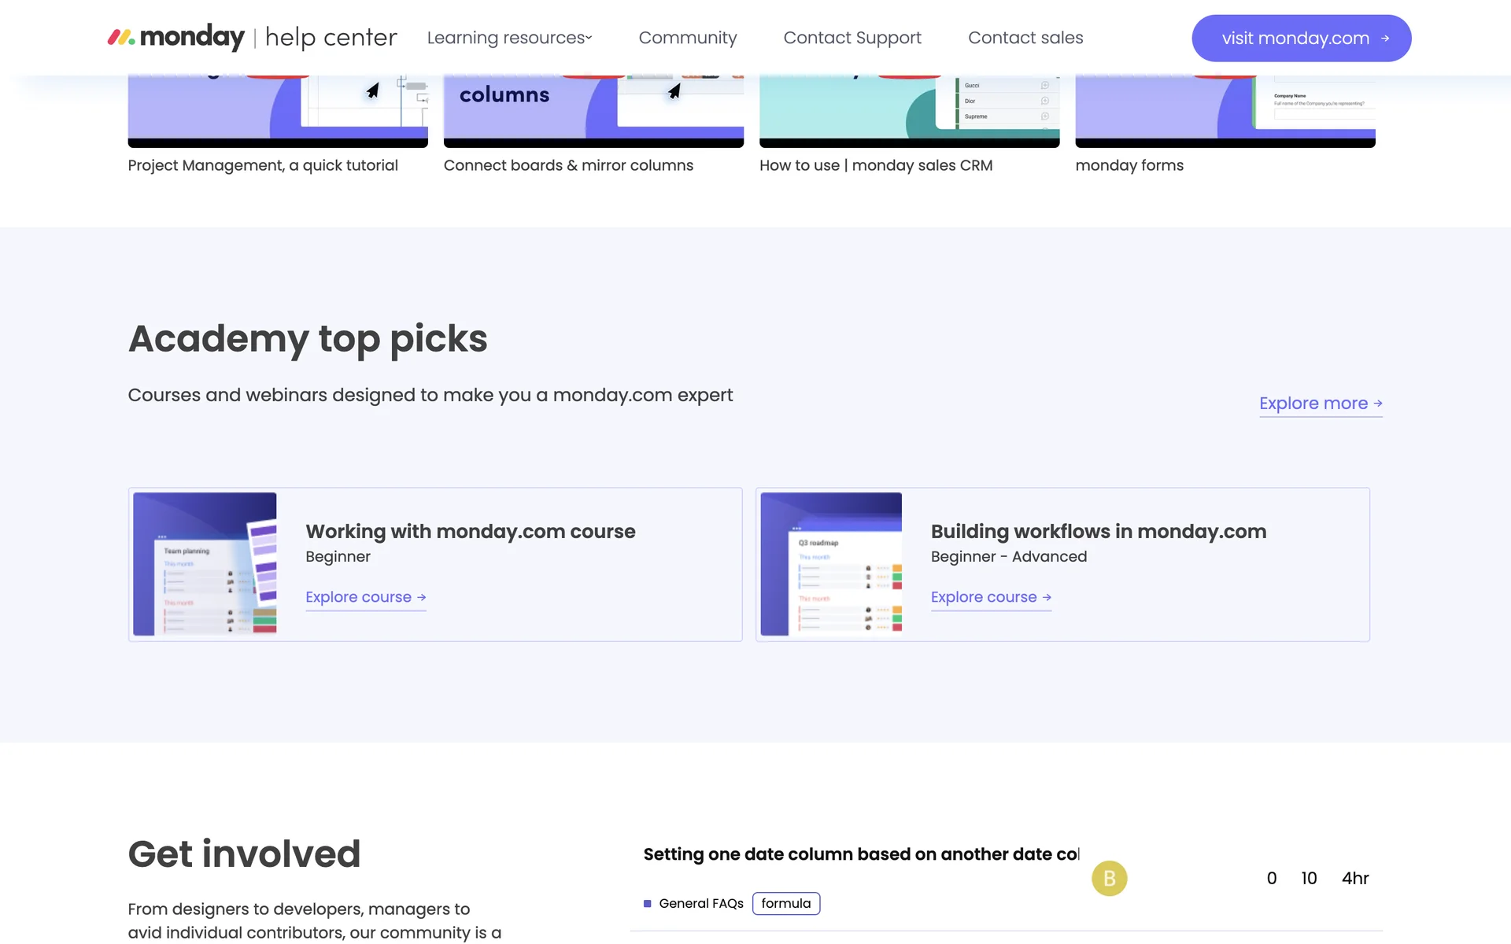Screen dimensions: 1511x944
Task: Click the monday logo icon
Action: (x=121, y=37)
